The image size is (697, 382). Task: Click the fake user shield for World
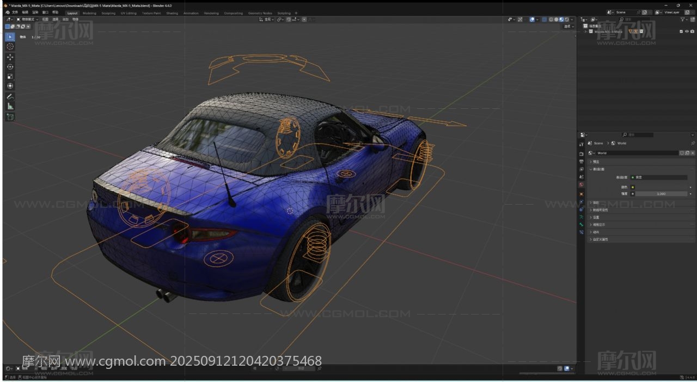[682, 153]
